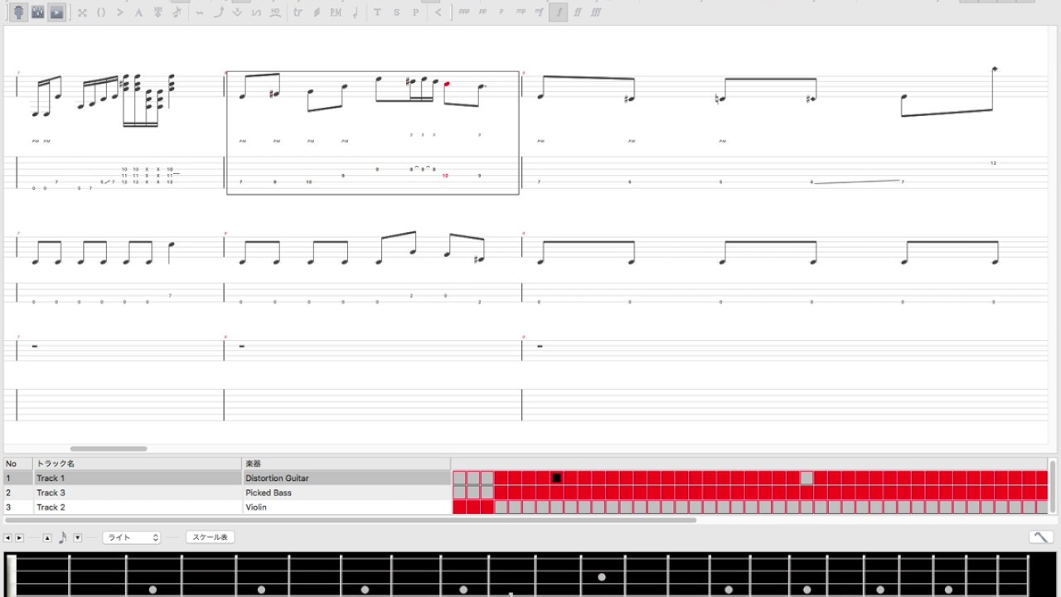The image size is (1061, 597).
Task: Apply the dead note (X) effect
Action: tap(82, 12)
